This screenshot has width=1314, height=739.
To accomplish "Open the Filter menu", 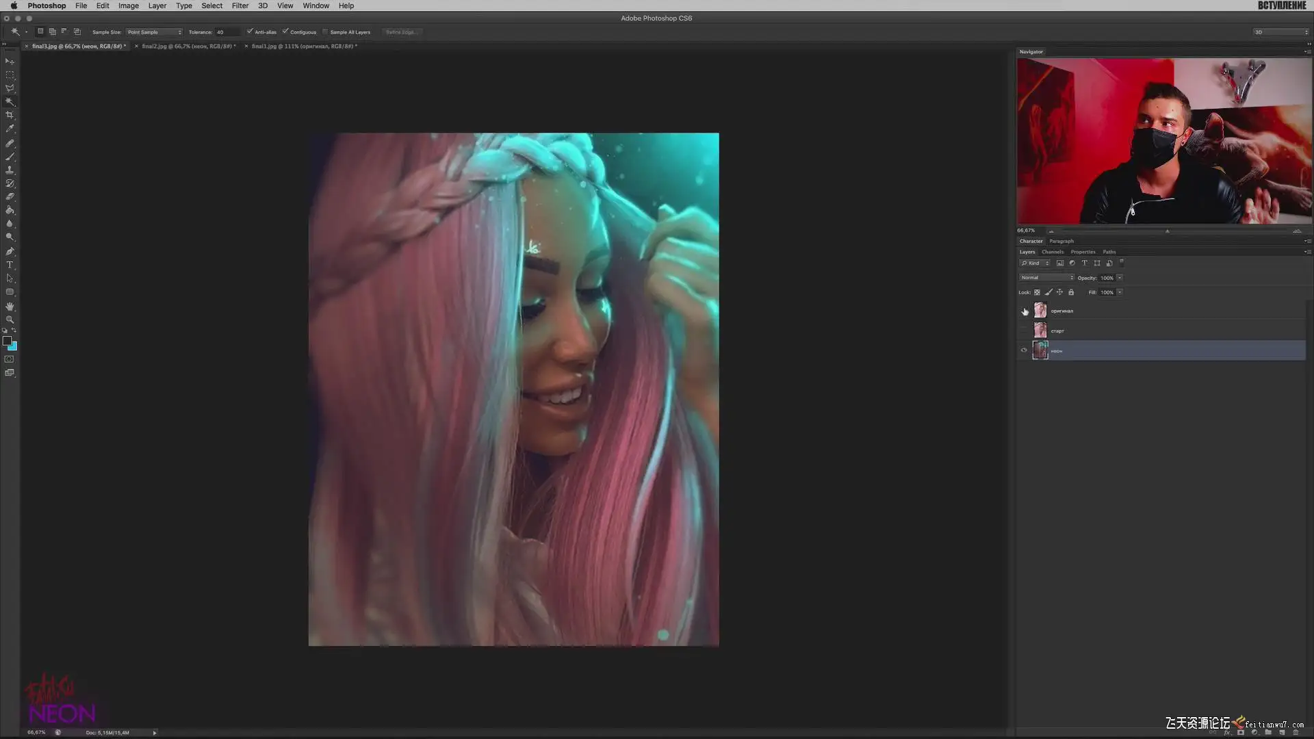I will click(x=240, y=5).
